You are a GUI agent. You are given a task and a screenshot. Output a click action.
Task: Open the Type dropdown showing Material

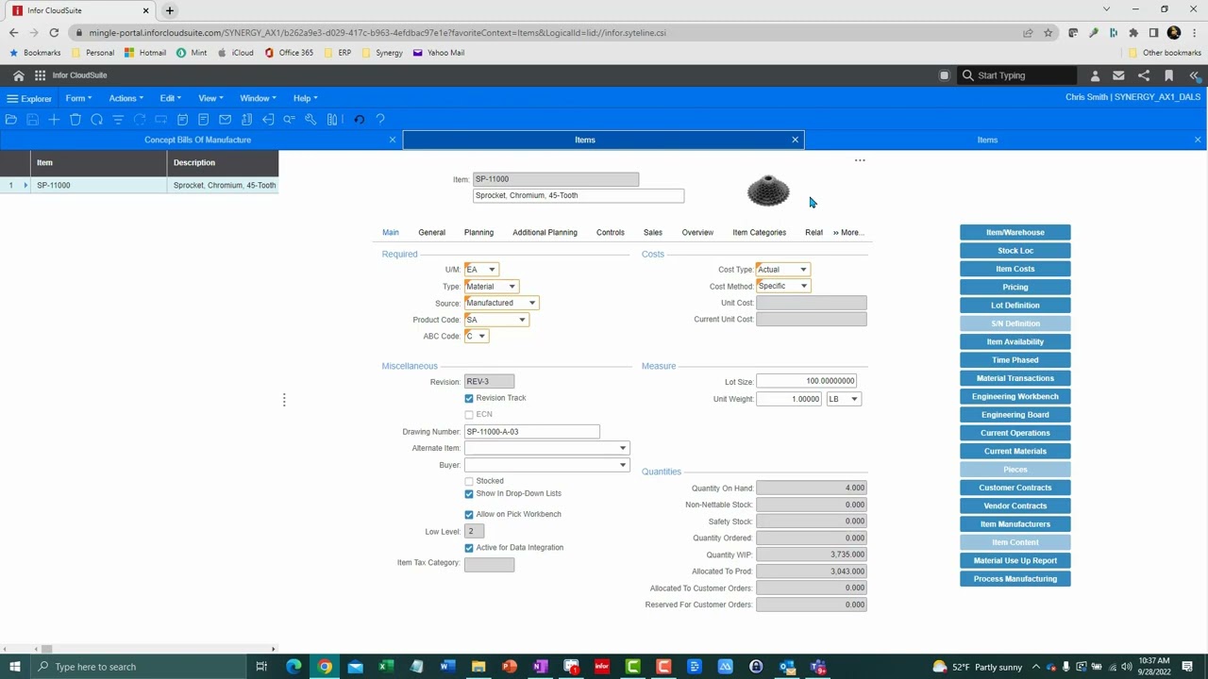[512, 287]
